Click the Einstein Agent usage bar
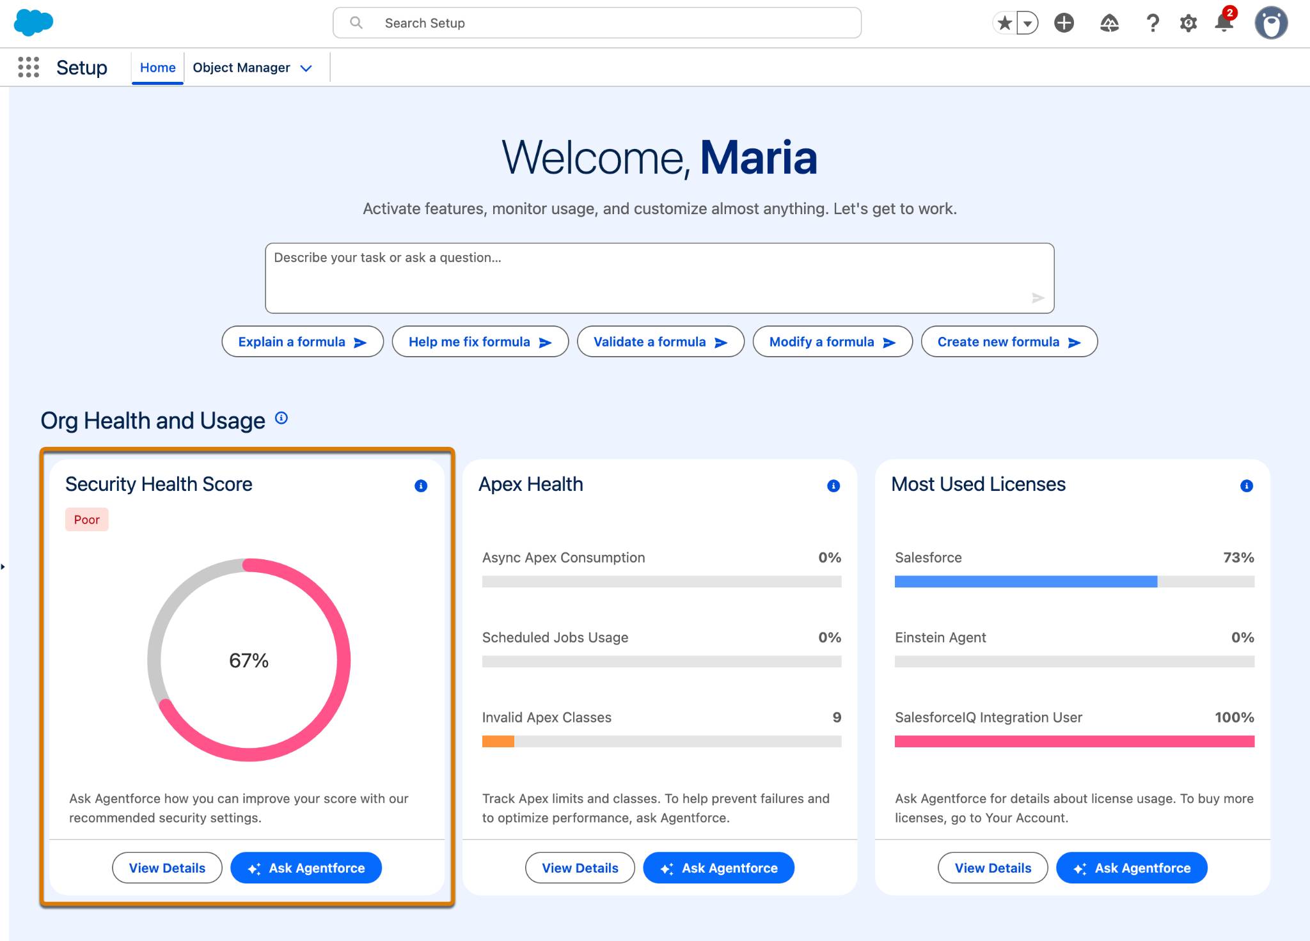 [1075, 662]
